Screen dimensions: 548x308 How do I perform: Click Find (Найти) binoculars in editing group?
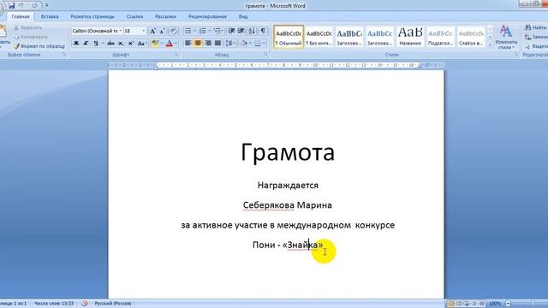coord(536,27)
